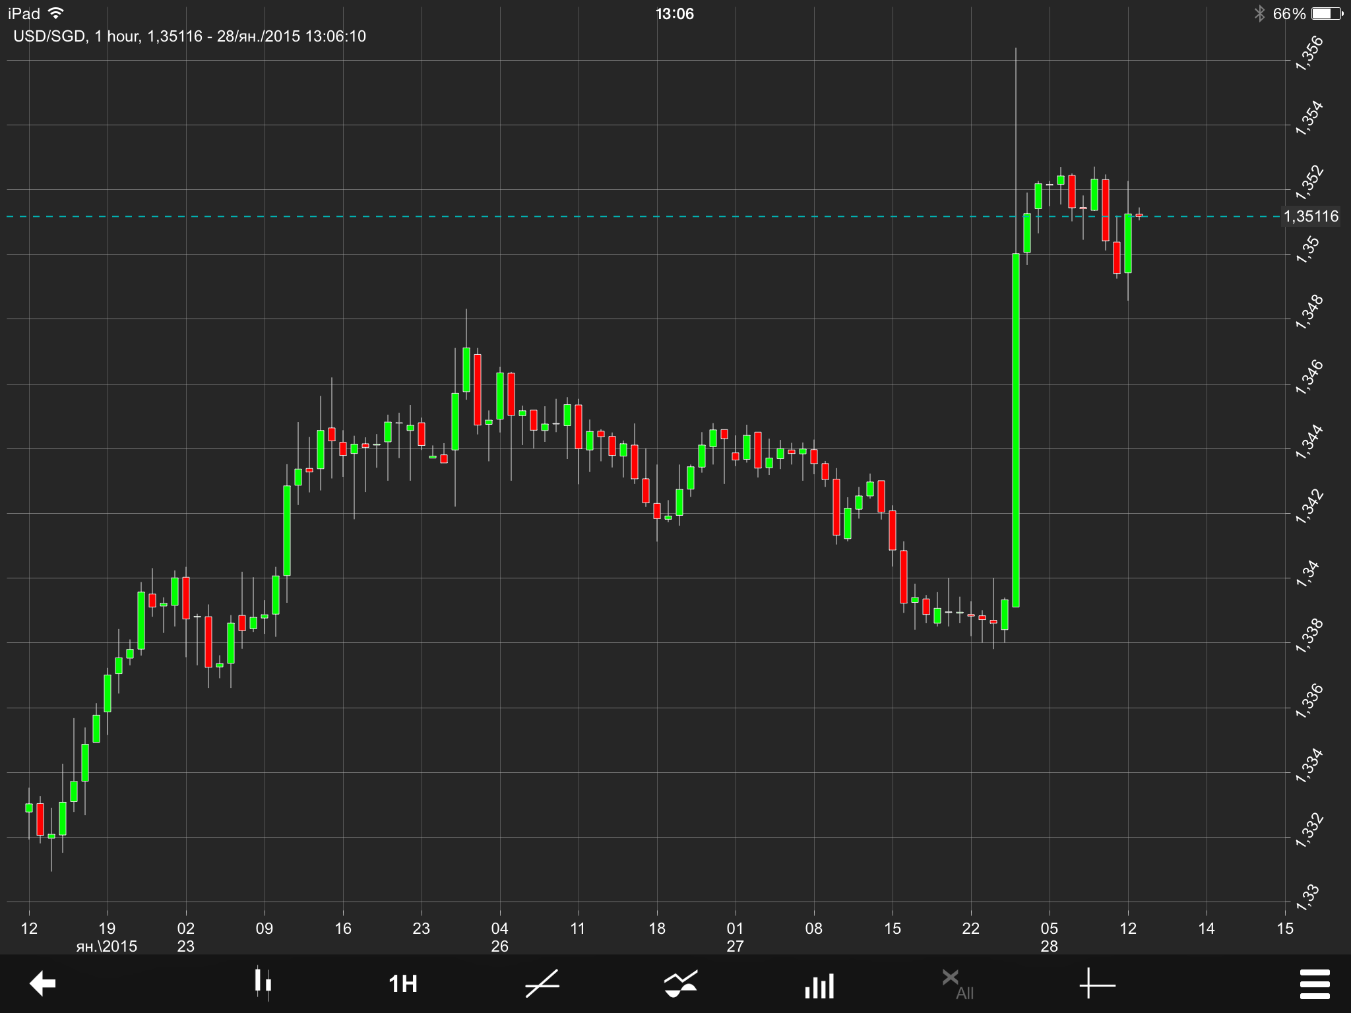Open the hamburger menu icon
Viewport: 1351px width, 1013px height.
(1314, 984)
